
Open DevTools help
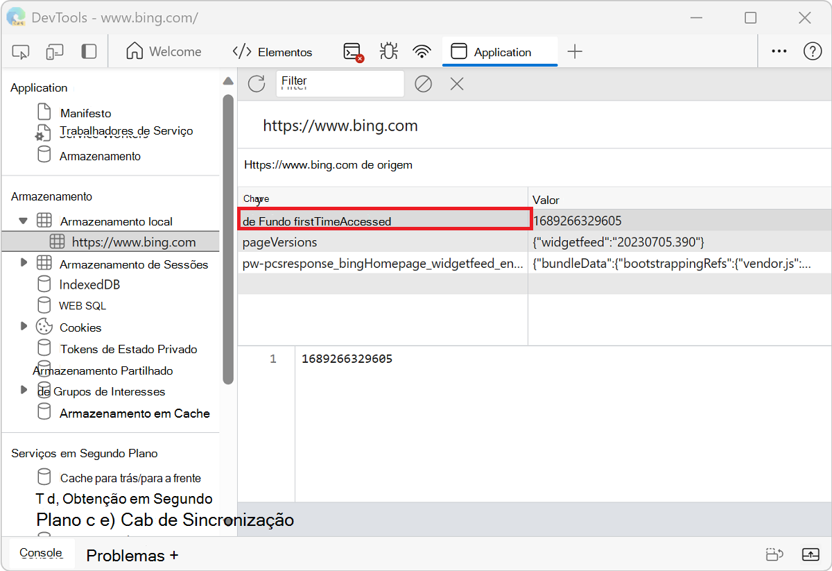[812, 51]
